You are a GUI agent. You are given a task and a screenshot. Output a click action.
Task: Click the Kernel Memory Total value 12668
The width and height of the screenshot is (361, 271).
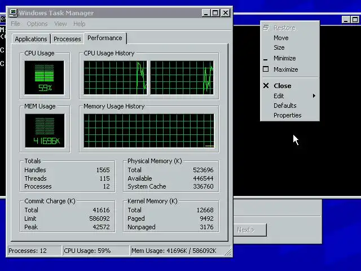(205, 210)
